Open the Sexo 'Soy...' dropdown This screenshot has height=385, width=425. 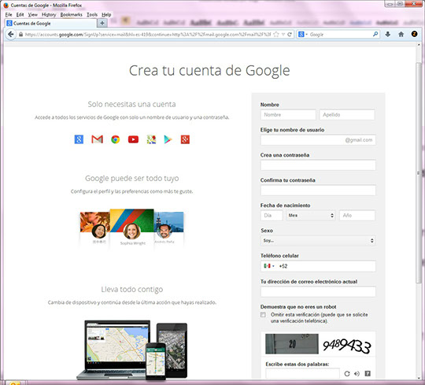point(318,240)
